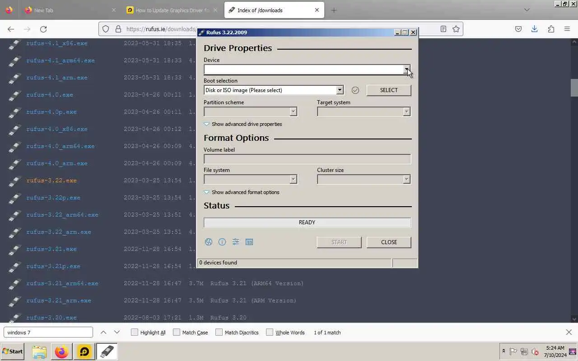Click the taskbar clock showing 5:24 AM

[555, 352]
